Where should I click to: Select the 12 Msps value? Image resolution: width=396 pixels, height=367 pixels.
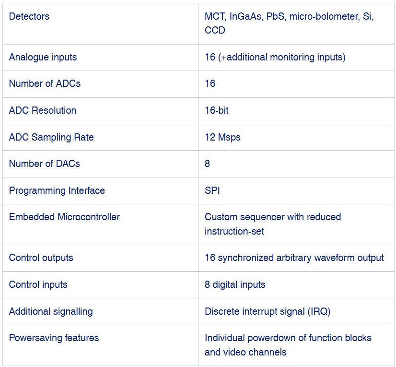pyautogui.click(x=222, y=137)
